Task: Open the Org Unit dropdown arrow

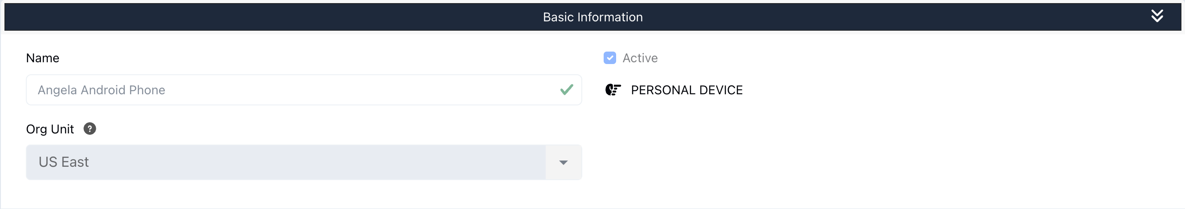Action: tap(563, 163)
